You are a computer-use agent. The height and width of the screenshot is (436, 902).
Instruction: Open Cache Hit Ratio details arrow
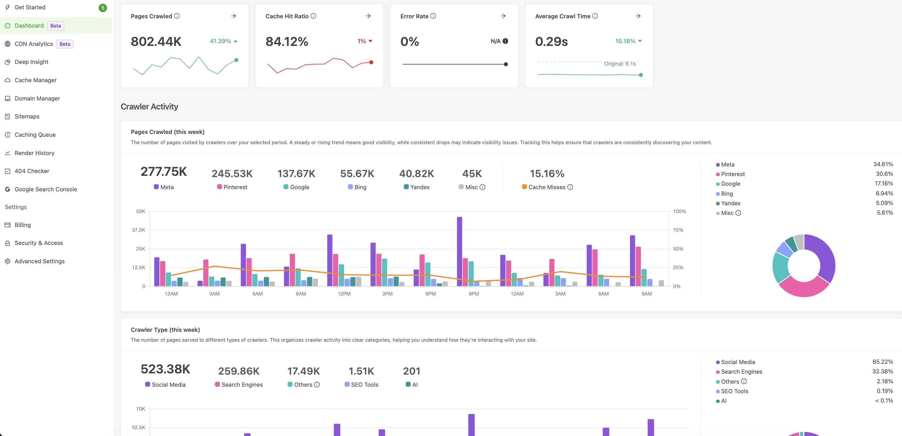[368, 16]
